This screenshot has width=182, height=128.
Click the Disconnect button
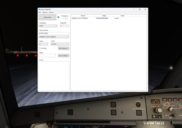[x=47, y=17]
